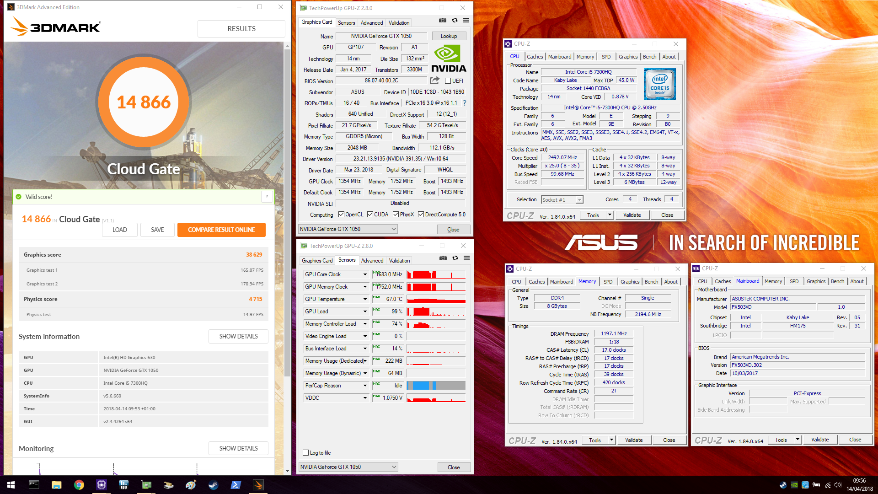Expand the GPU Load sensor dropdown
Screen dimensions: 878x494
(365, 311)
